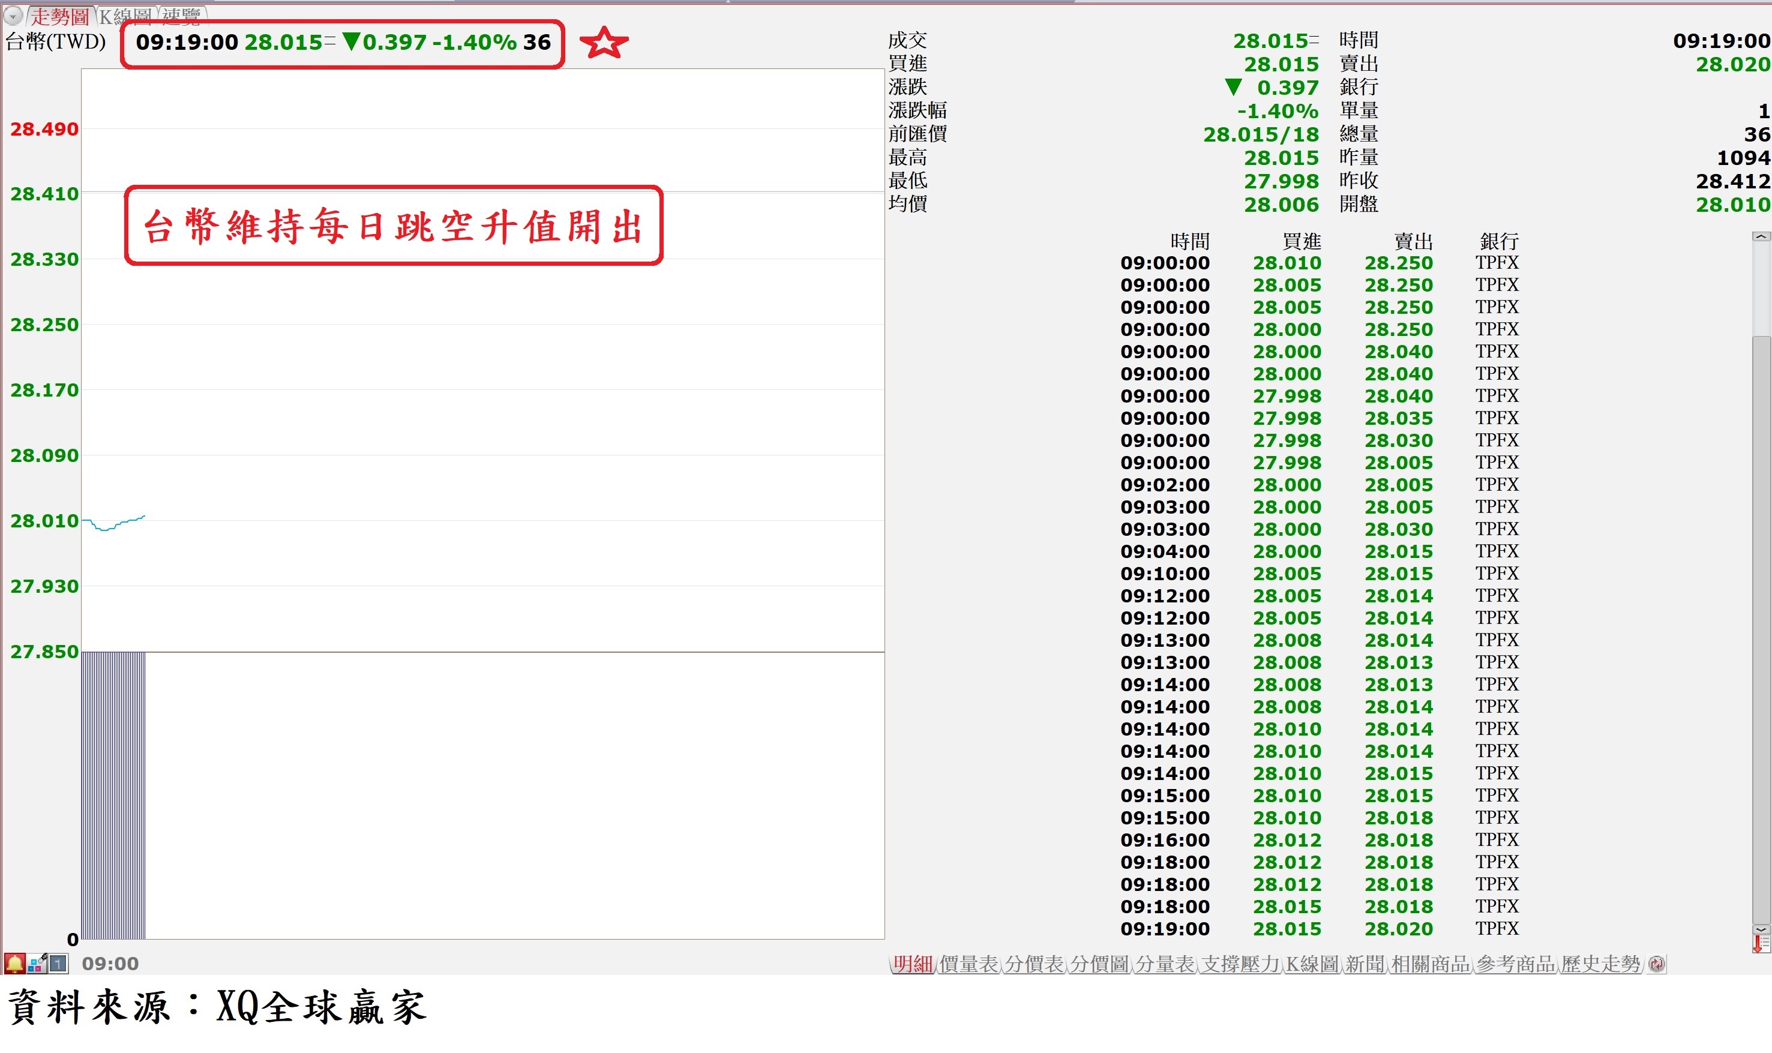Click the 28.410 price axis label
The height and width of the screenshot is (1053, 1772).
pyautogui.click(x=44, y=194)
